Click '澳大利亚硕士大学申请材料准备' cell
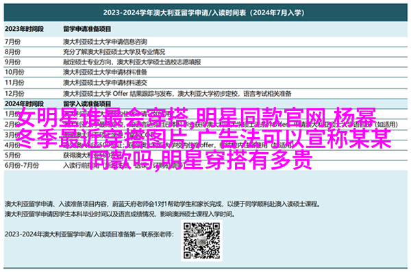This screenshot has height=272, width=411. [105, 72]
